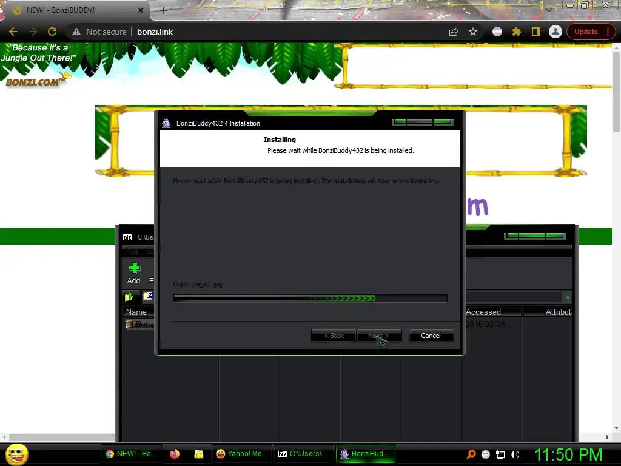621x466 pixels.
Task: Click the horizontal scrollbar right arrow
Action: [x=608, y=437]
